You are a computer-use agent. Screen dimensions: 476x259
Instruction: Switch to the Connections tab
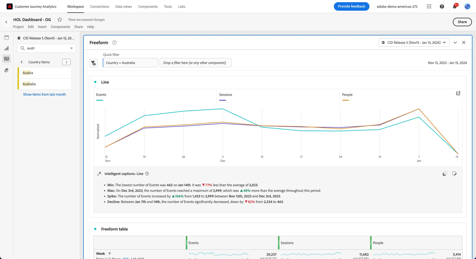[x=100, y=6]
